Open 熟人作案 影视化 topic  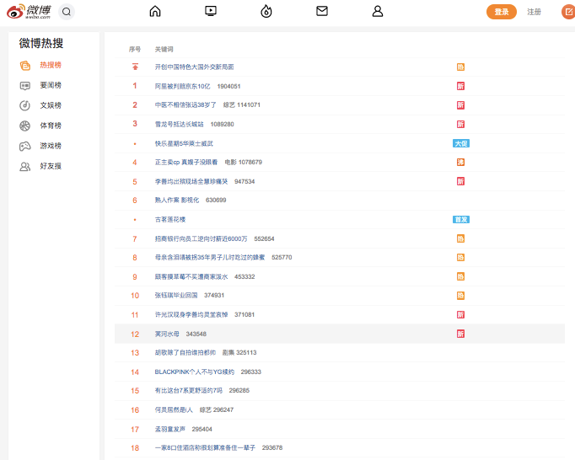pos(177,201)
